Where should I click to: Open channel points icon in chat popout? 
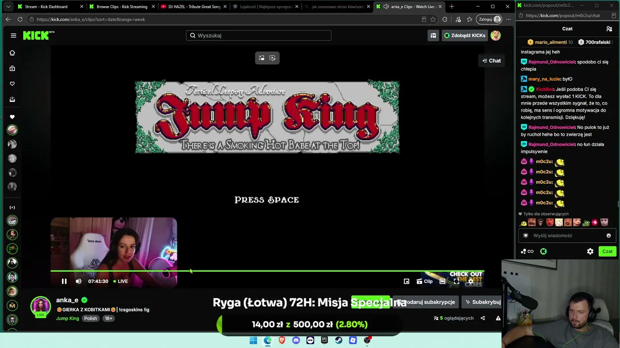527,251
